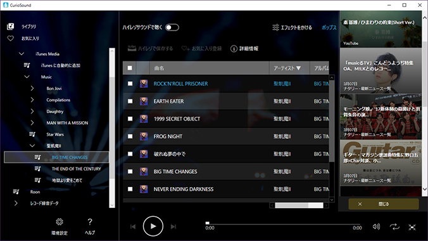
Task: Open the ヘルプ question mark
Action: pos(90,221)
